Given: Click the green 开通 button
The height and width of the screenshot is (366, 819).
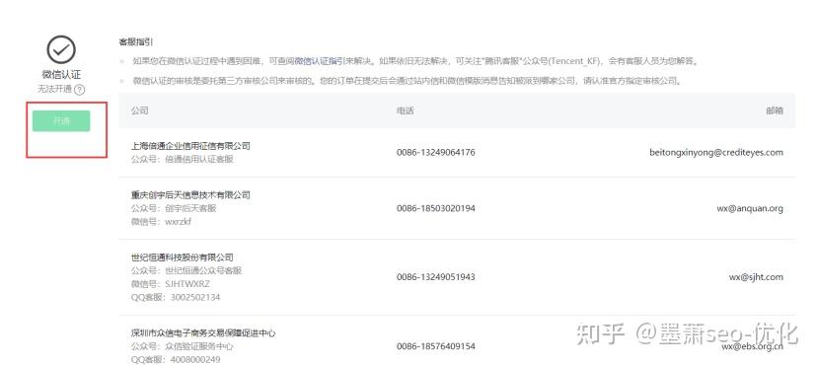Looking at the screenshot, I should click(61, 121).
